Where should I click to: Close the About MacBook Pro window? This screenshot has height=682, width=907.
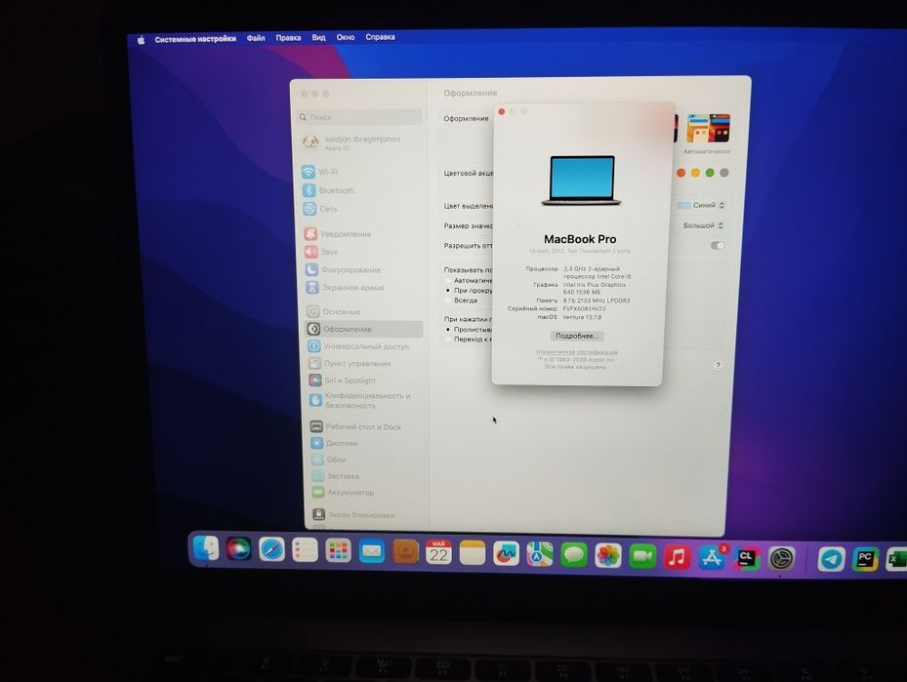click(502, 111)
